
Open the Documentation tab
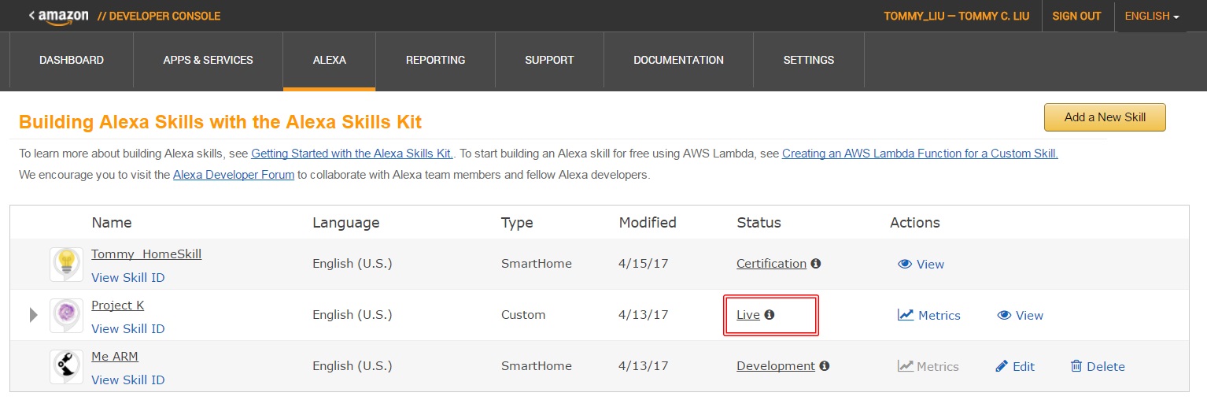678,60
